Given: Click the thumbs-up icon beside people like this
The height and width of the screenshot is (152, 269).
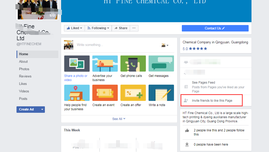Looking at the screenshot, I should 187,131.
